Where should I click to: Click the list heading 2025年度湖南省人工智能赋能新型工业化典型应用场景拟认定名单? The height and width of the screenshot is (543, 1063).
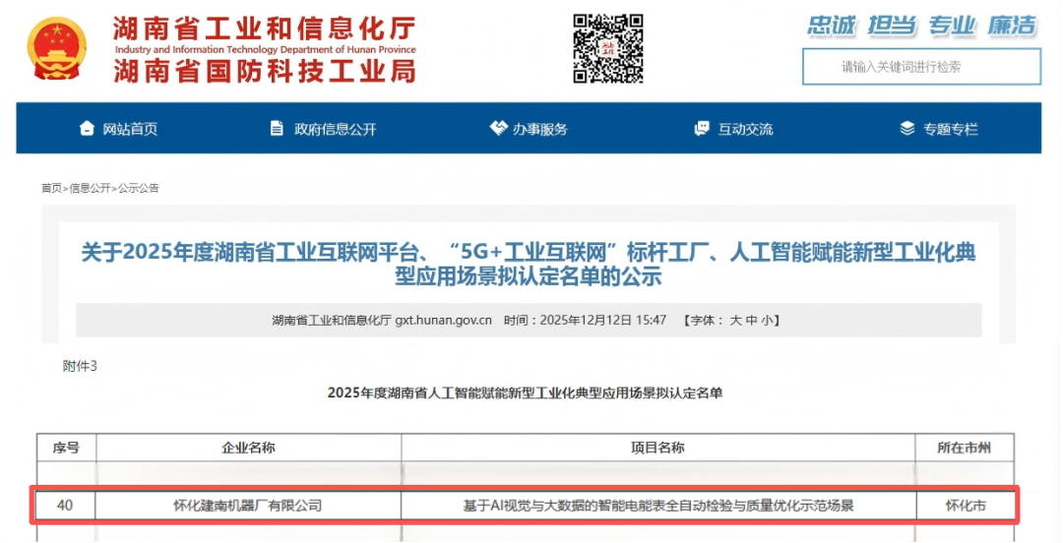tap(525, 393)
